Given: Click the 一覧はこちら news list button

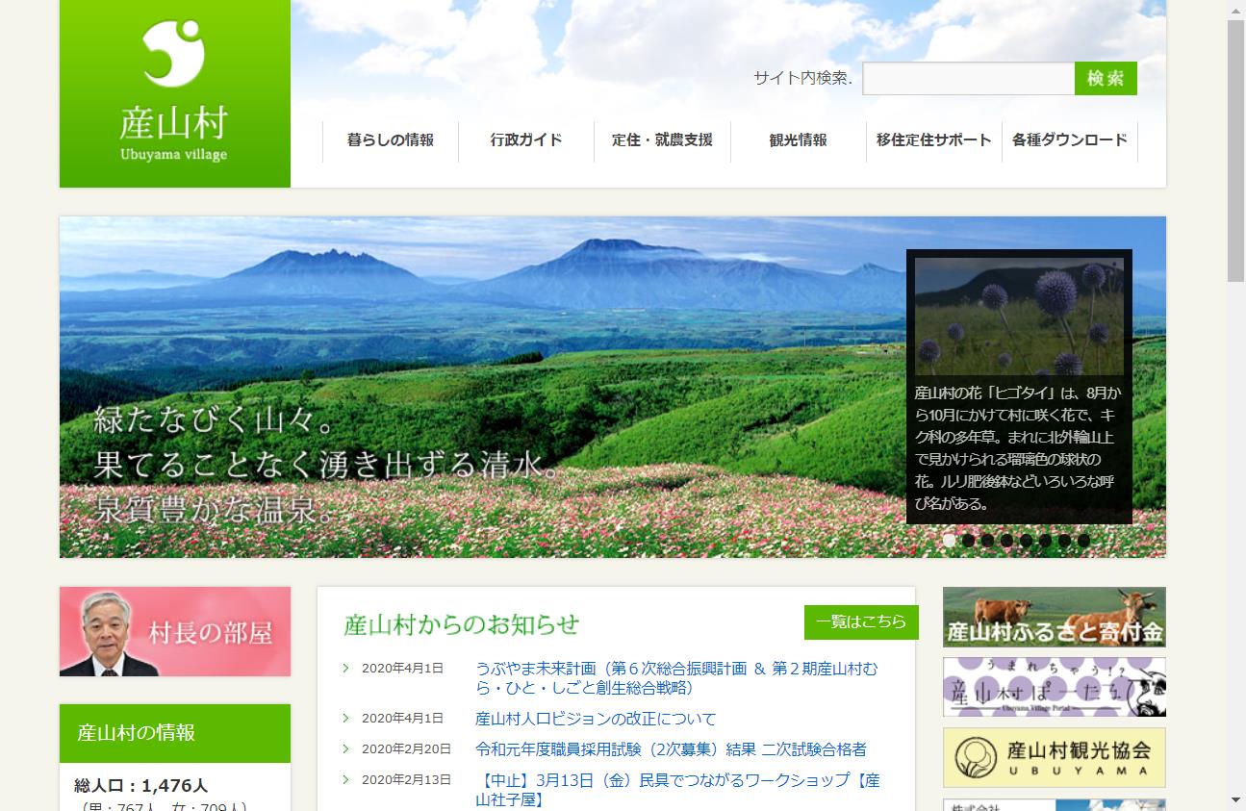Looking at the screenshot, I should pos(860,623).
